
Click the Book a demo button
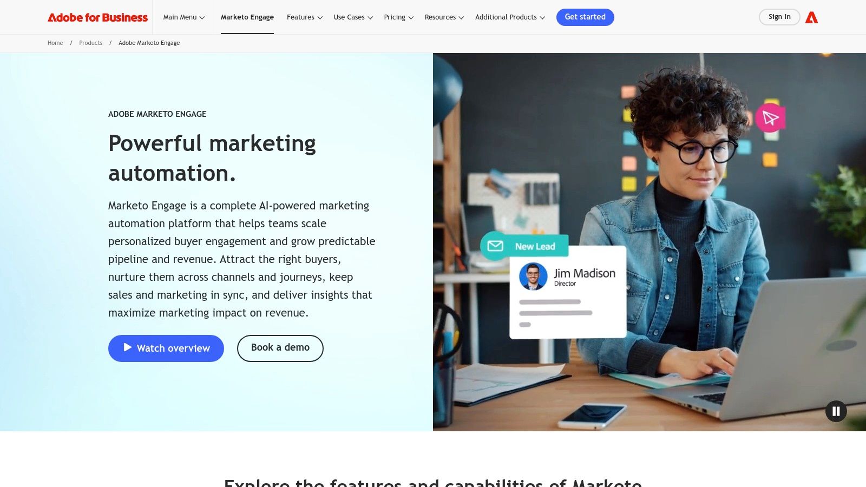click(x=280, y=348)
